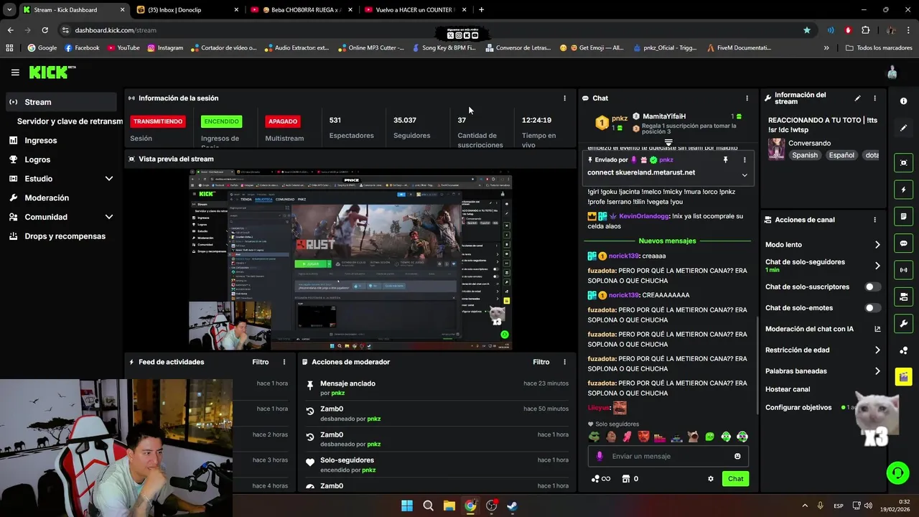The height and width of the screenshot is (517, 919).
Task: Click the lightning bolt icon in the right sidebar
Action: click(904, 190)
